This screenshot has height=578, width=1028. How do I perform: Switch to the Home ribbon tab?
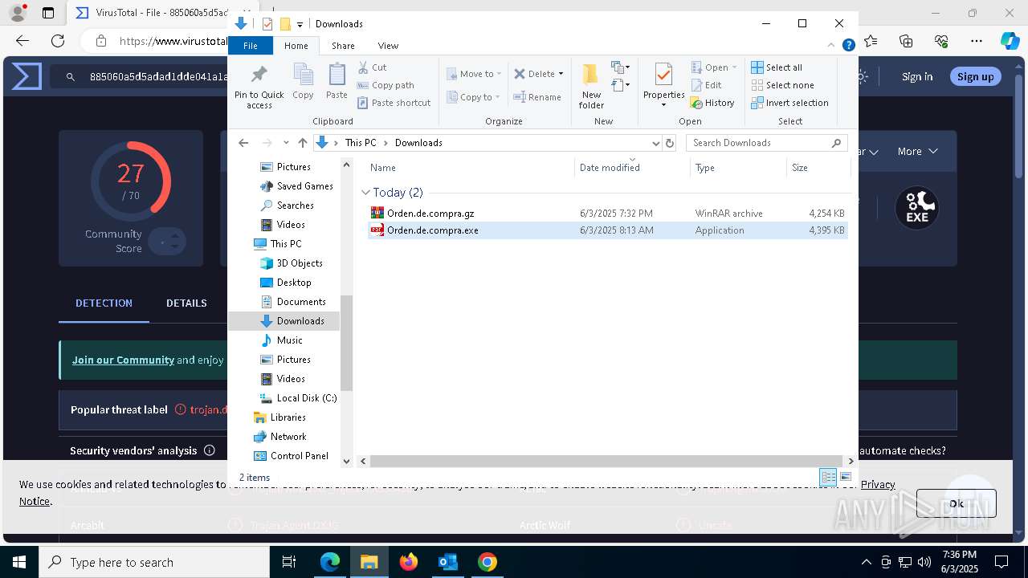click(296, 46)
